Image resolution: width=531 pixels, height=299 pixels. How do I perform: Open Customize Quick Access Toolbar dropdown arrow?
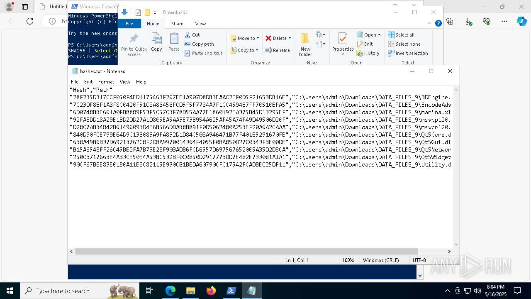coord(155,13)
